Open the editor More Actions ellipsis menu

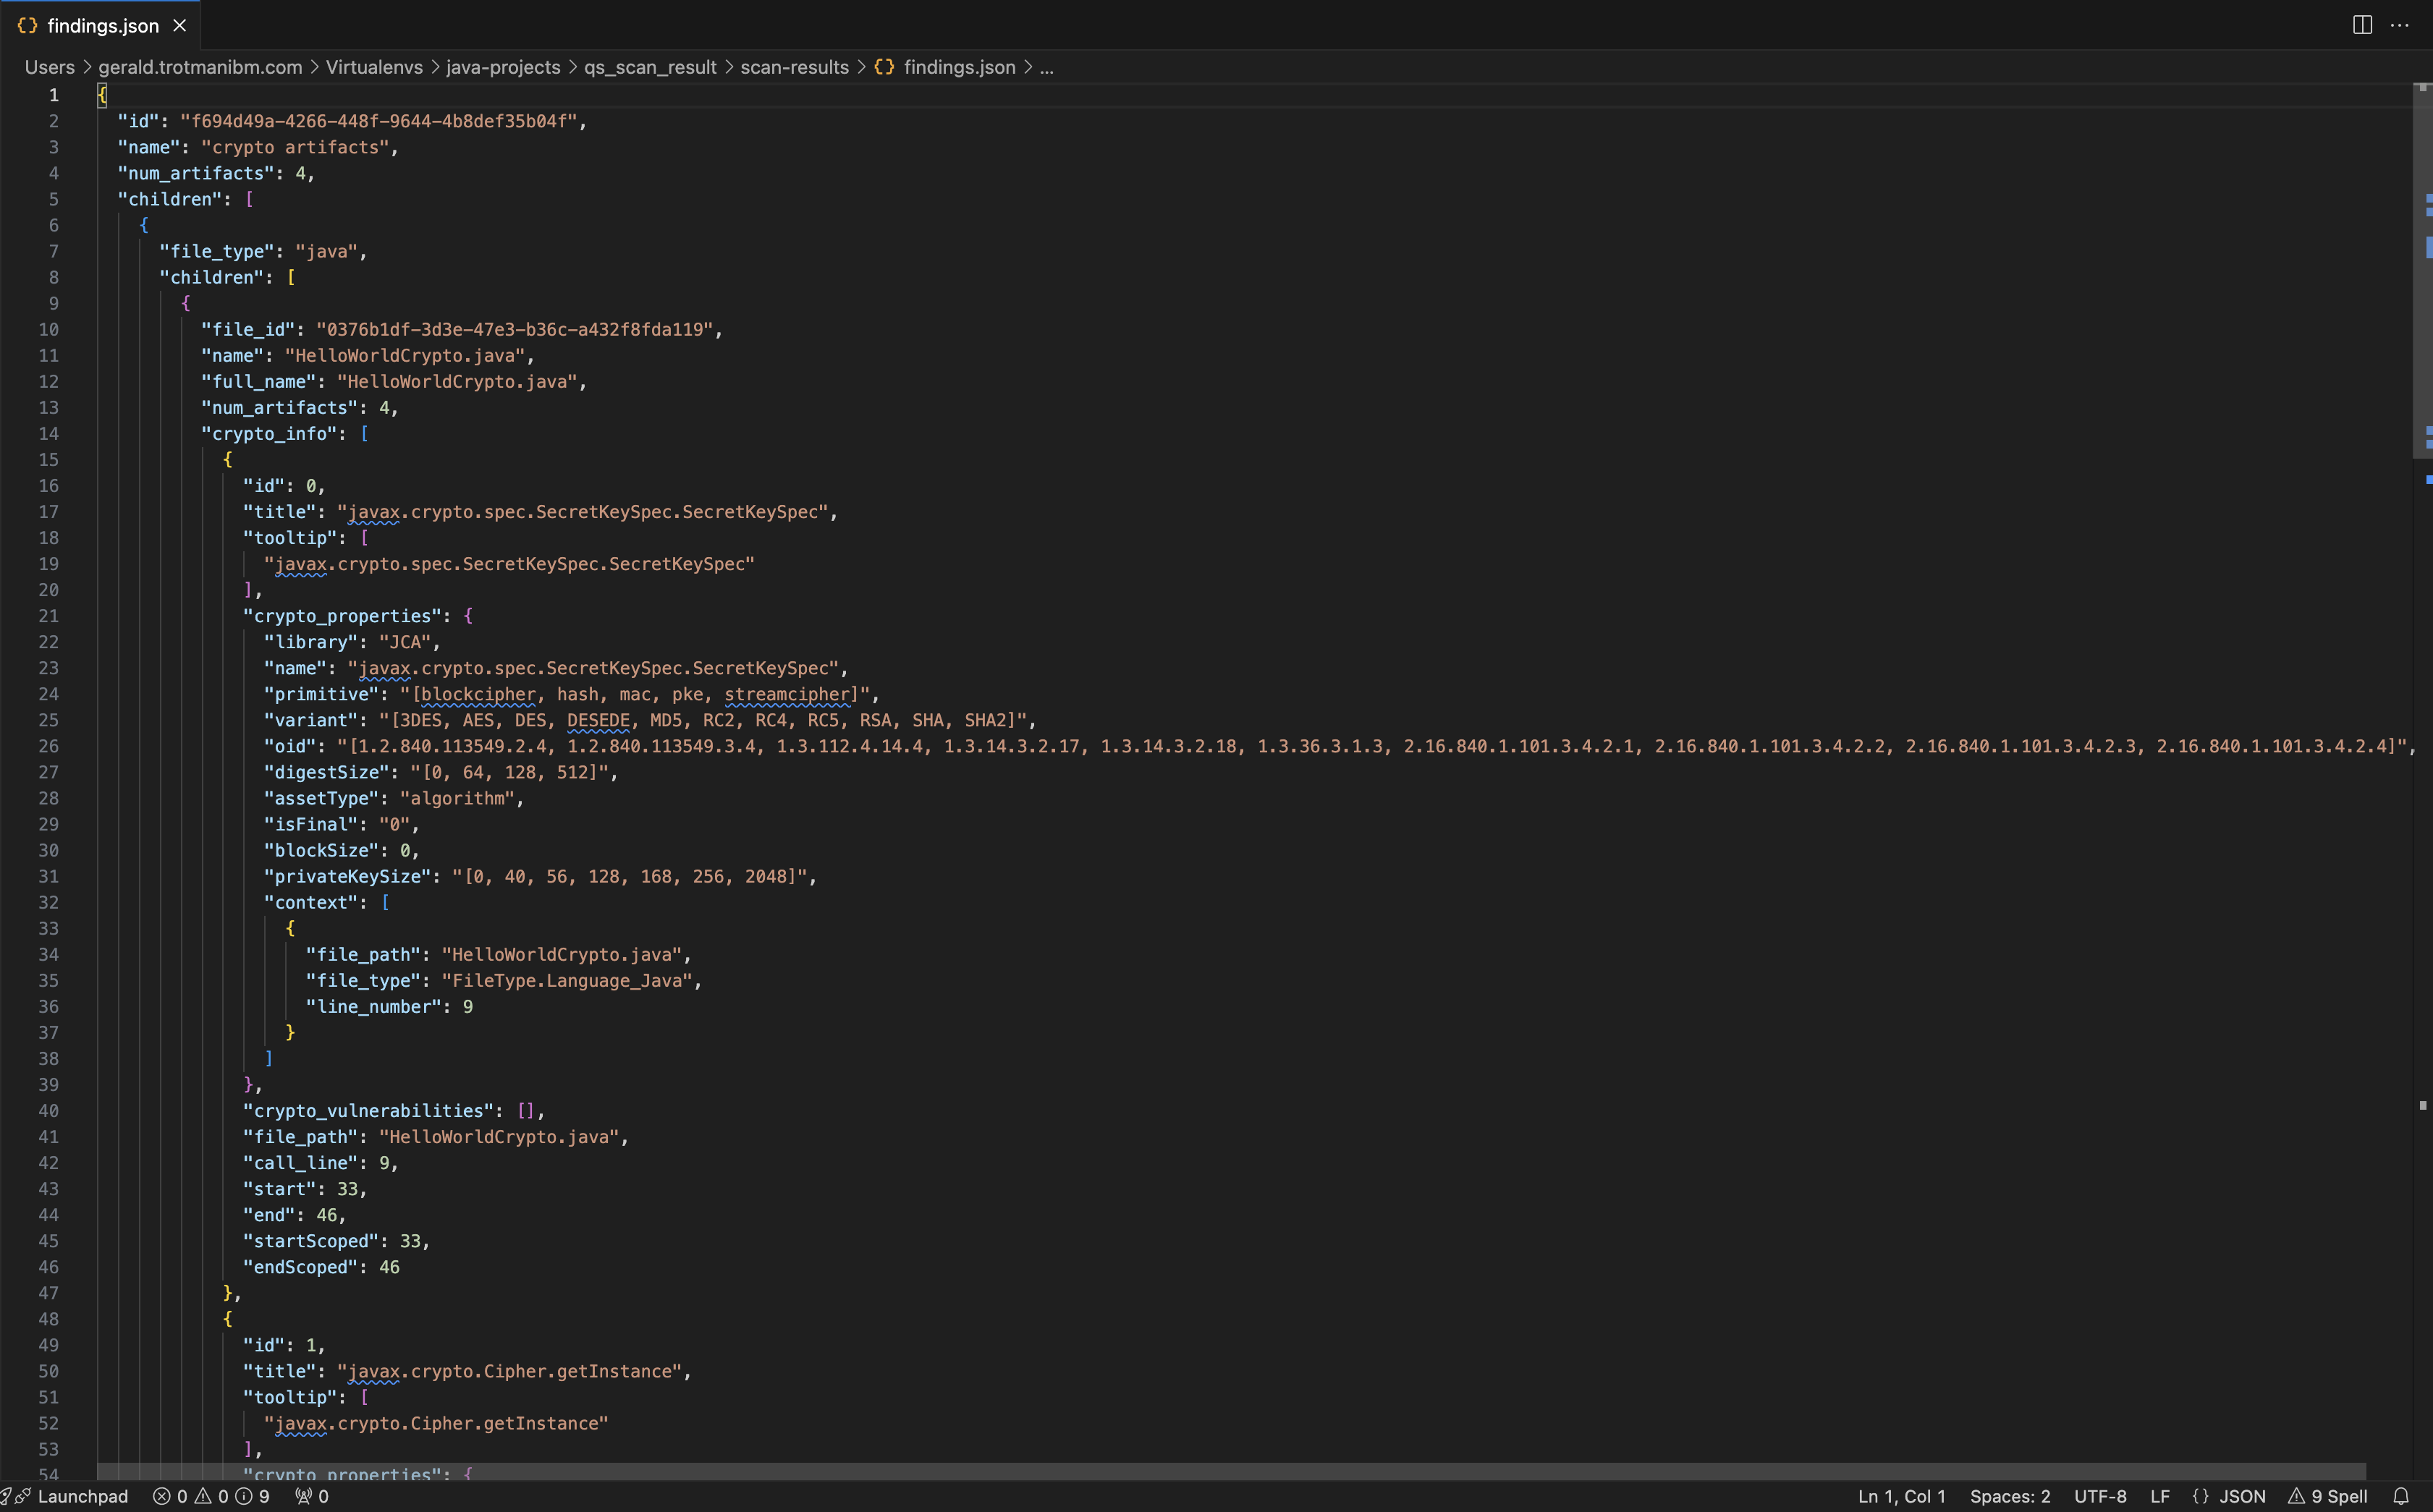coord(2399,25)
